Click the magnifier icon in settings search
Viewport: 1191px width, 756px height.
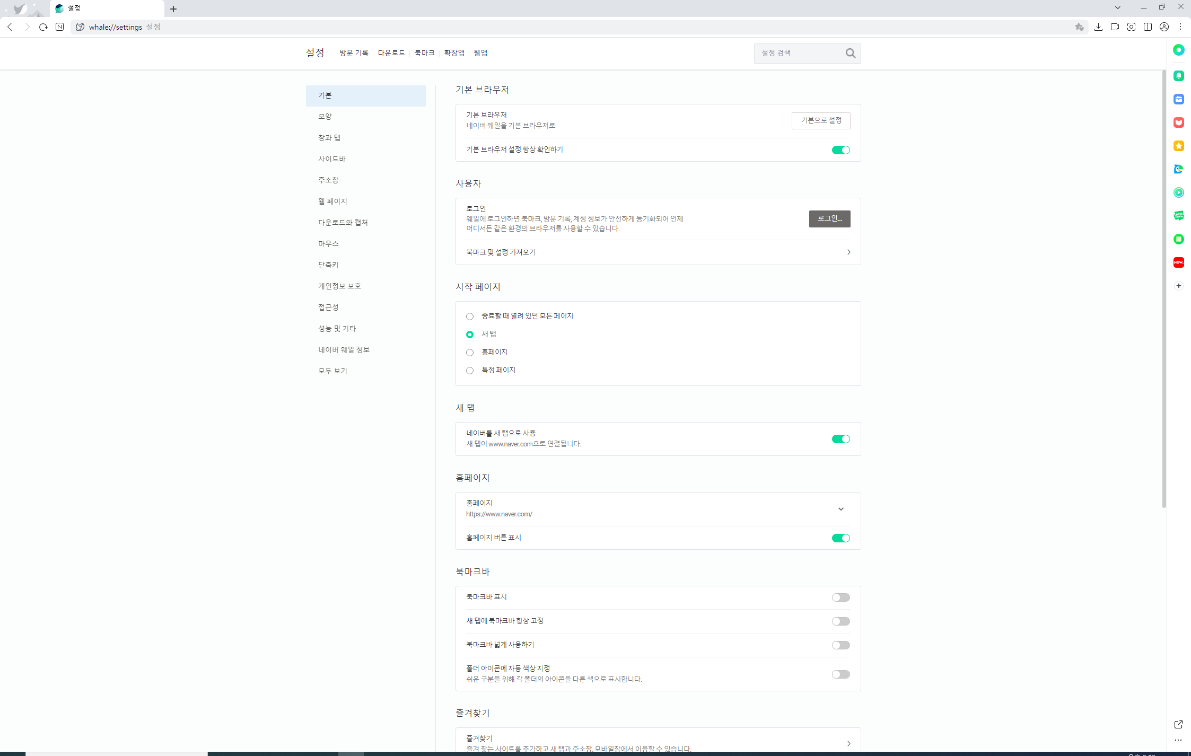tap(850, 53)
